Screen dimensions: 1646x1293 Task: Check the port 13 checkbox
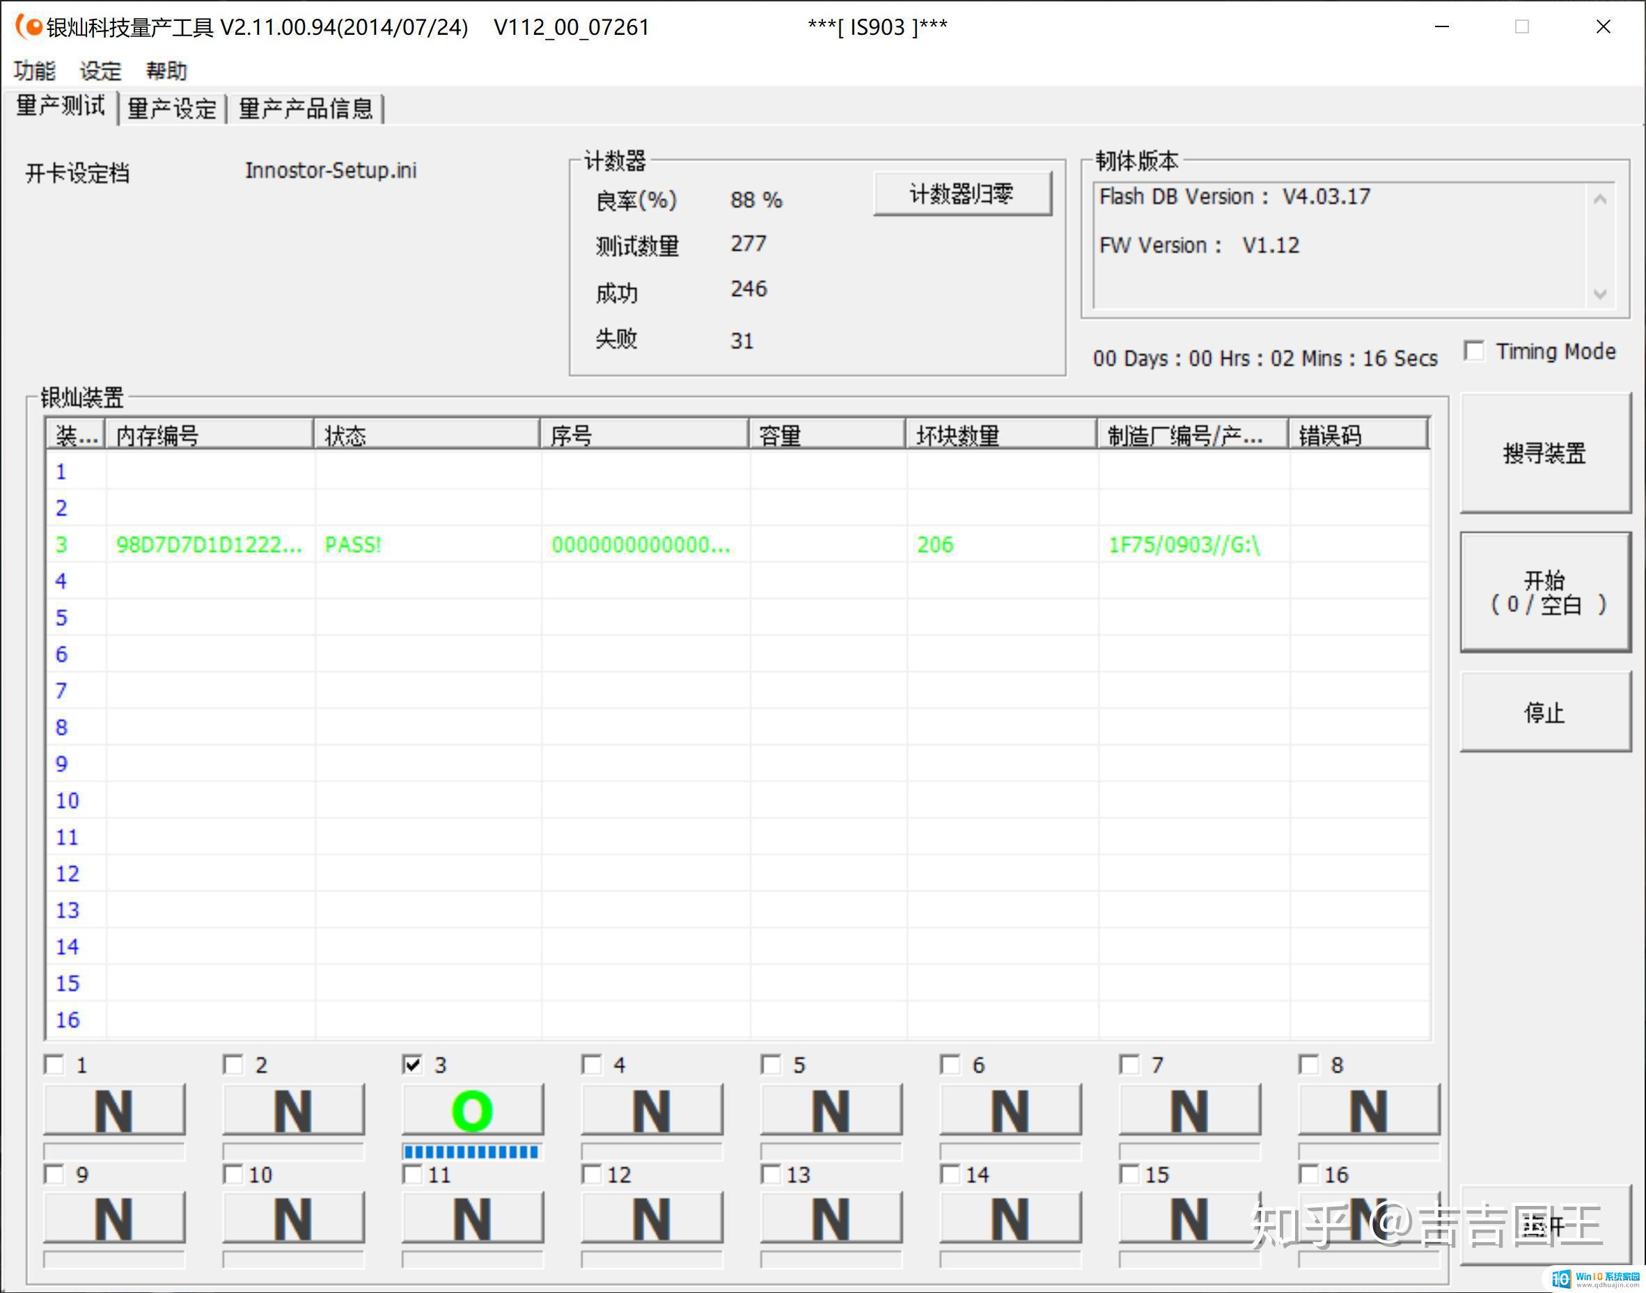tap(771, 1174)
